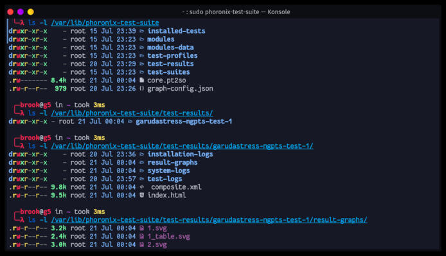
Task: Click the 9.8k file size of composite.xml
Action: point(58,187)
